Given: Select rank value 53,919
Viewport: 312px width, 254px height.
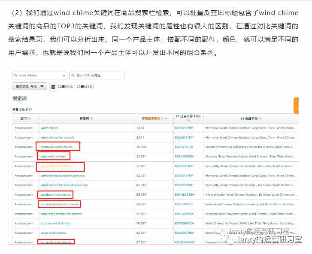Looking at the screenshot, I should (x=141, y=195).
